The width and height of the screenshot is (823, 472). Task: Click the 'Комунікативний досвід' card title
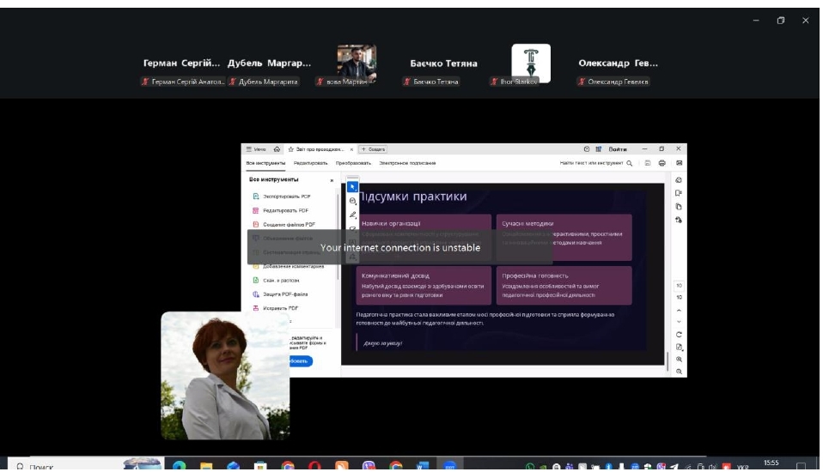point(395,275)
